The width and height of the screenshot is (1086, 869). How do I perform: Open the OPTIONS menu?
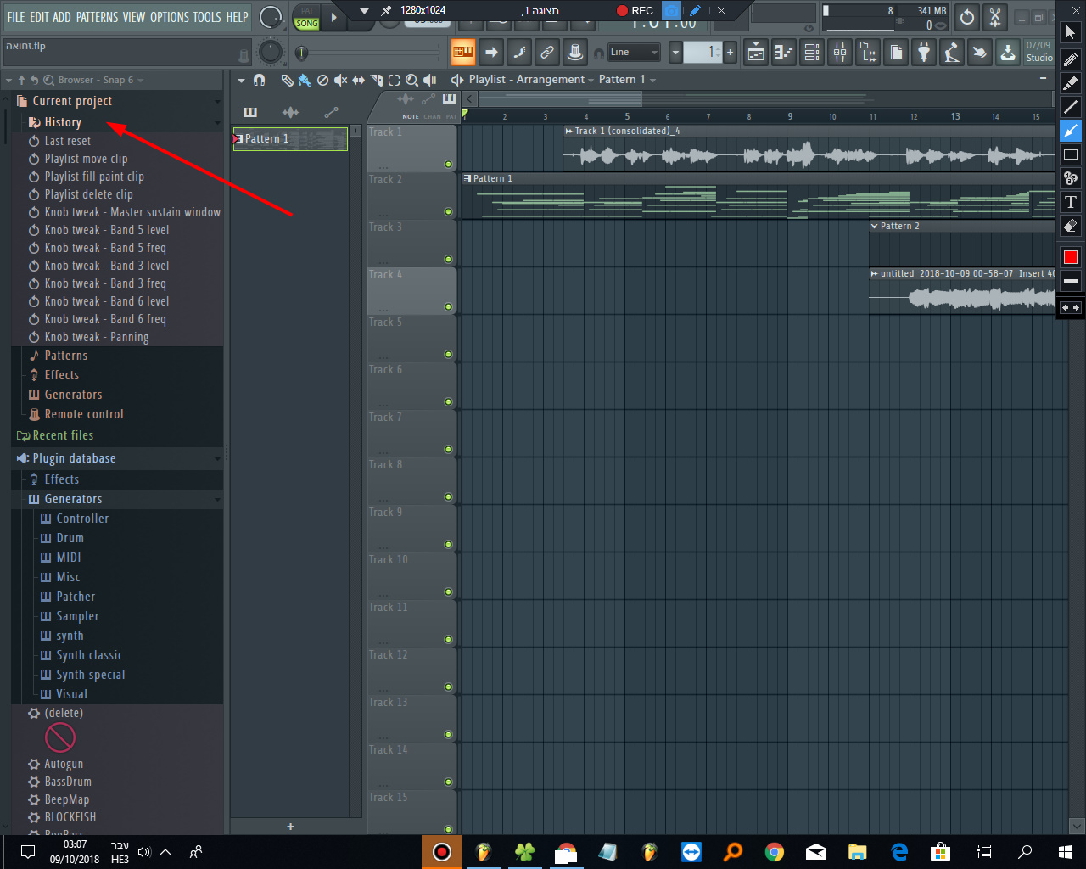(170, 17)
